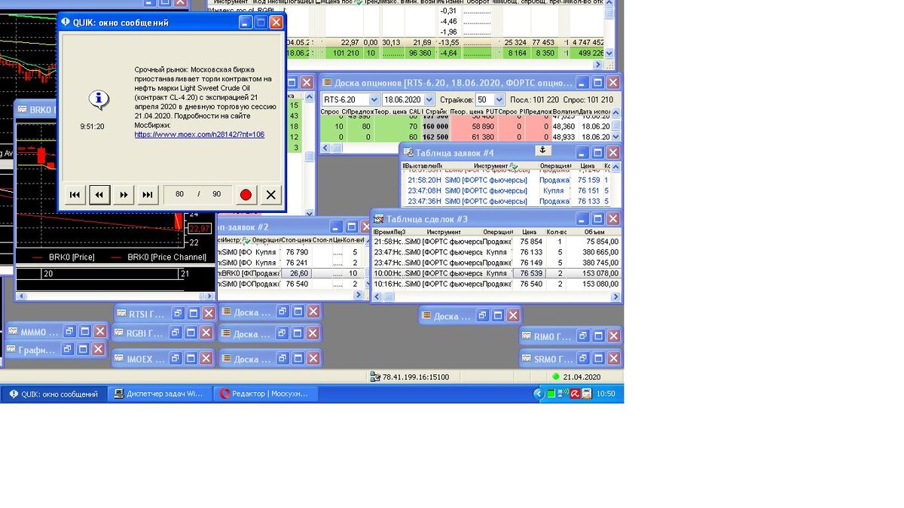Click the minimized 'Графи...' window title
Viewport: 904px width, 508px height.
click(x=37, y=350)
